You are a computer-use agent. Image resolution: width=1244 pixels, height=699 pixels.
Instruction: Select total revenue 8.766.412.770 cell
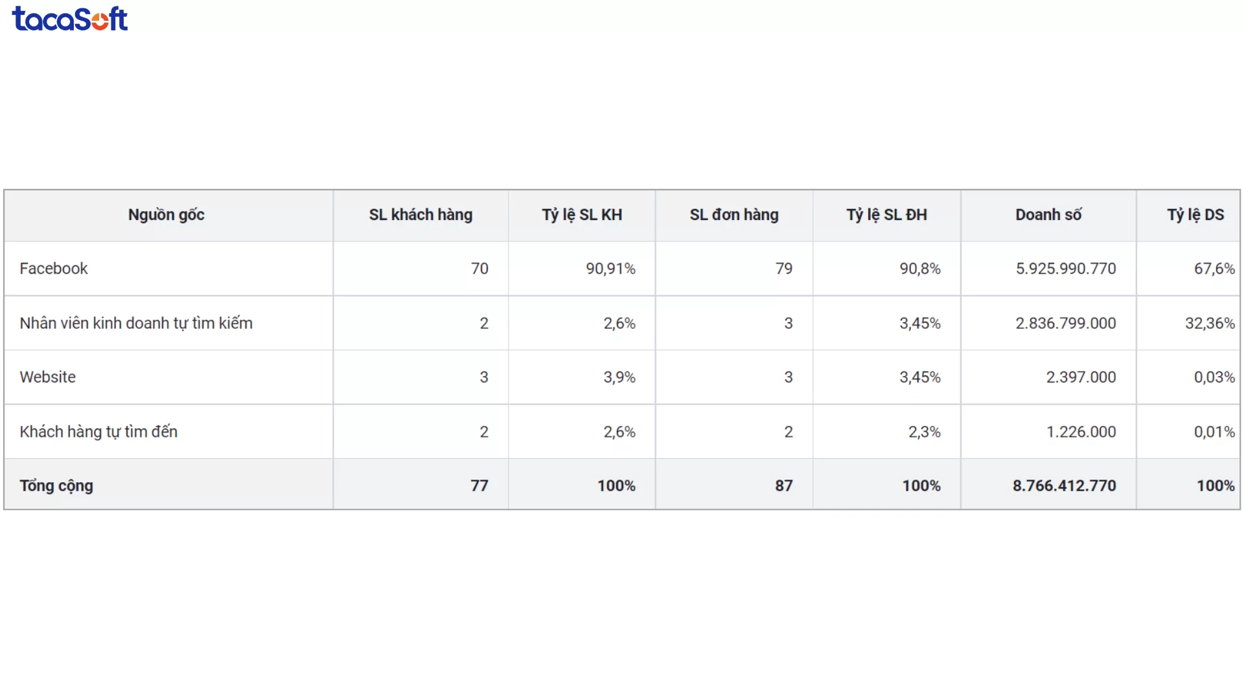(1064, 485)
